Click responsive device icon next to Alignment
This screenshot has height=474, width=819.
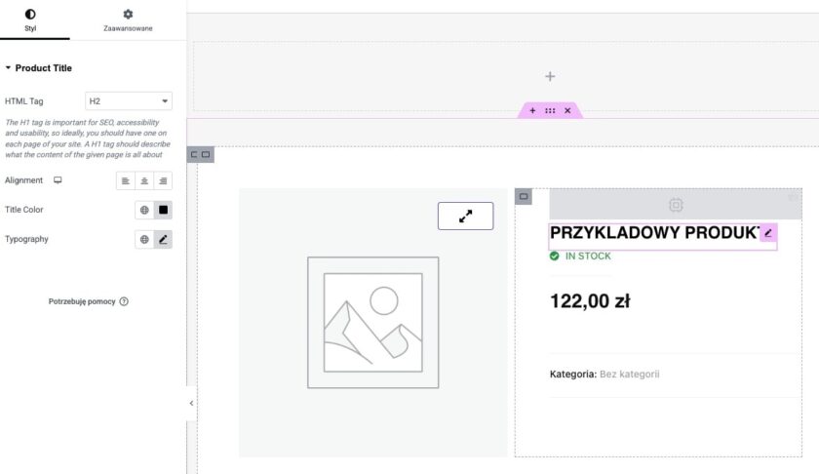[x=58, y=180]
